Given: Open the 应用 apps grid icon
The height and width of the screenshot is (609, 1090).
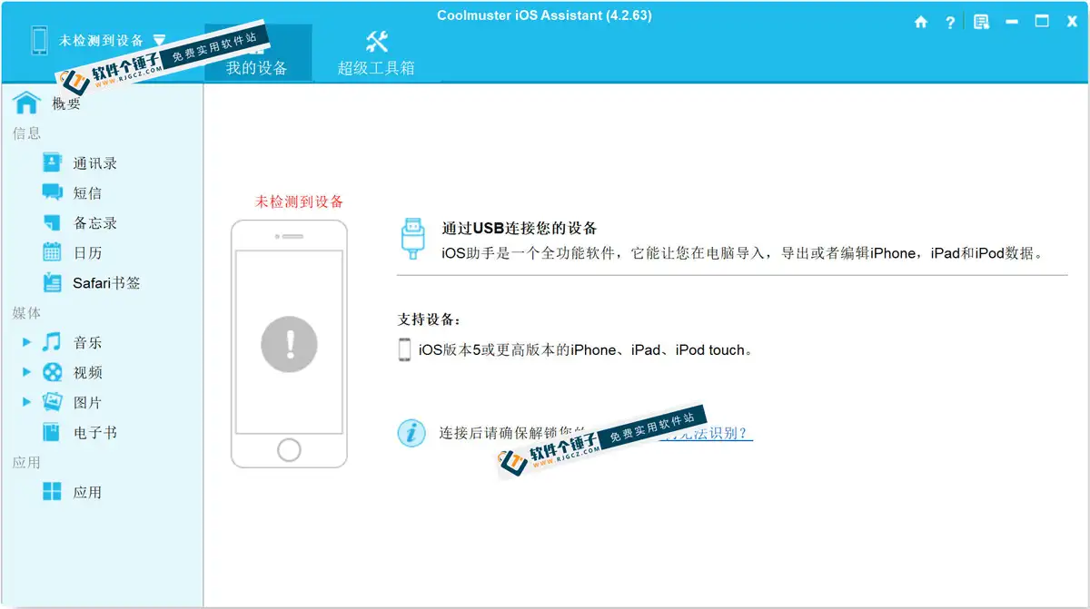Looking at the screenshot, I should pos(52,492).
